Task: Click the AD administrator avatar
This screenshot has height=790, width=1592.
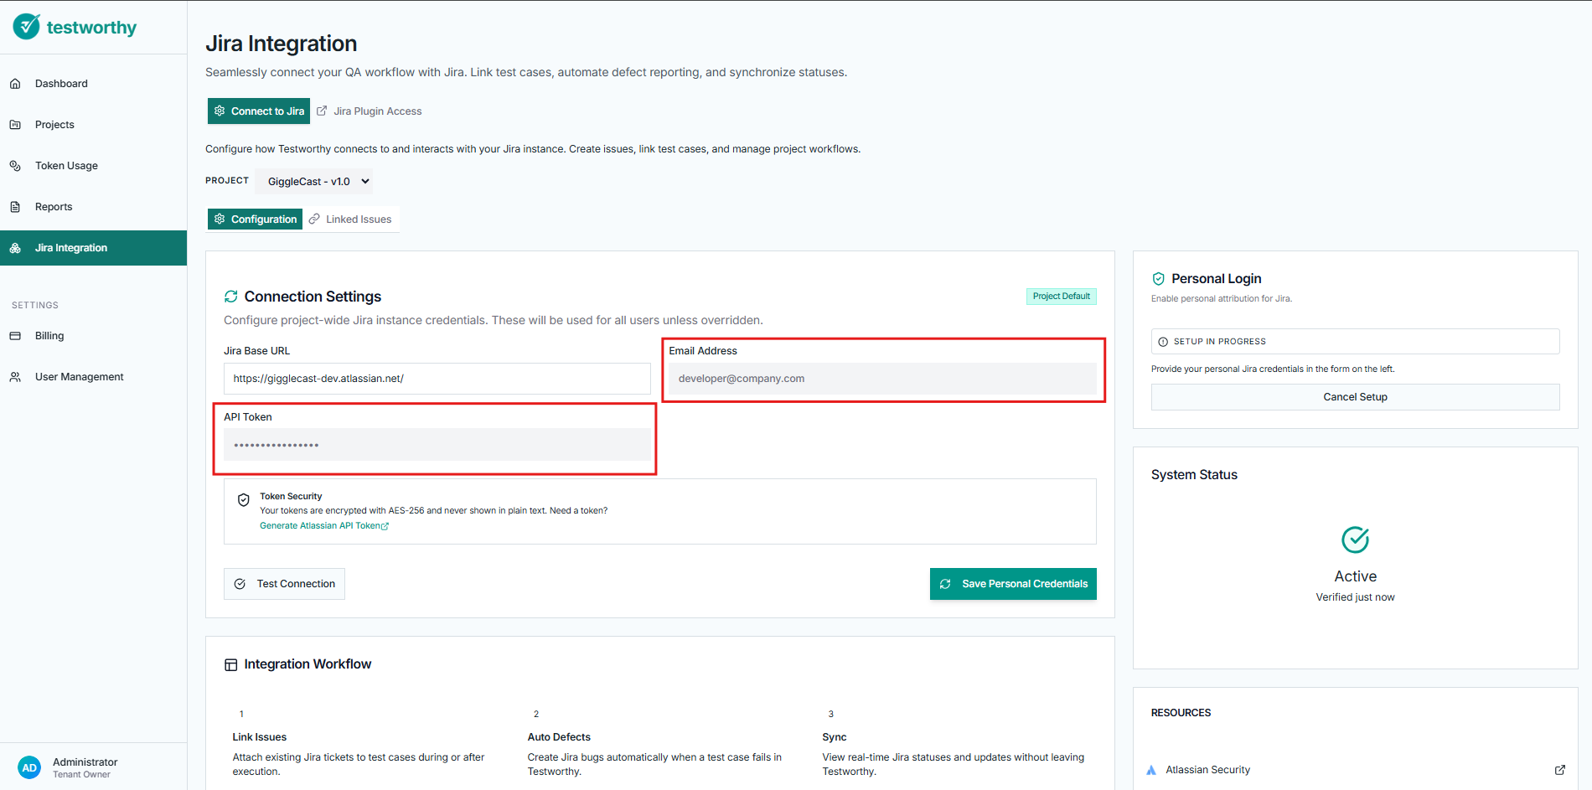Action: pos(29,767)
